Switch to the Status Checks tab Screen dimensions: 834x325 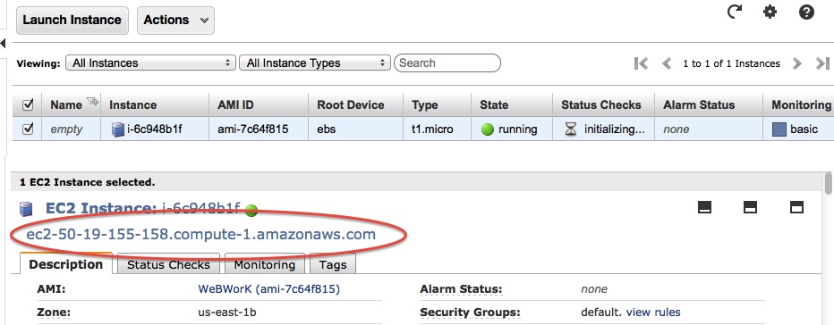pos(168,264)
